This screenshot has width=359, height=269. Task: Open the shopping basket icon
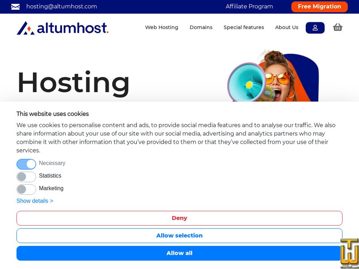coord(337,27)
